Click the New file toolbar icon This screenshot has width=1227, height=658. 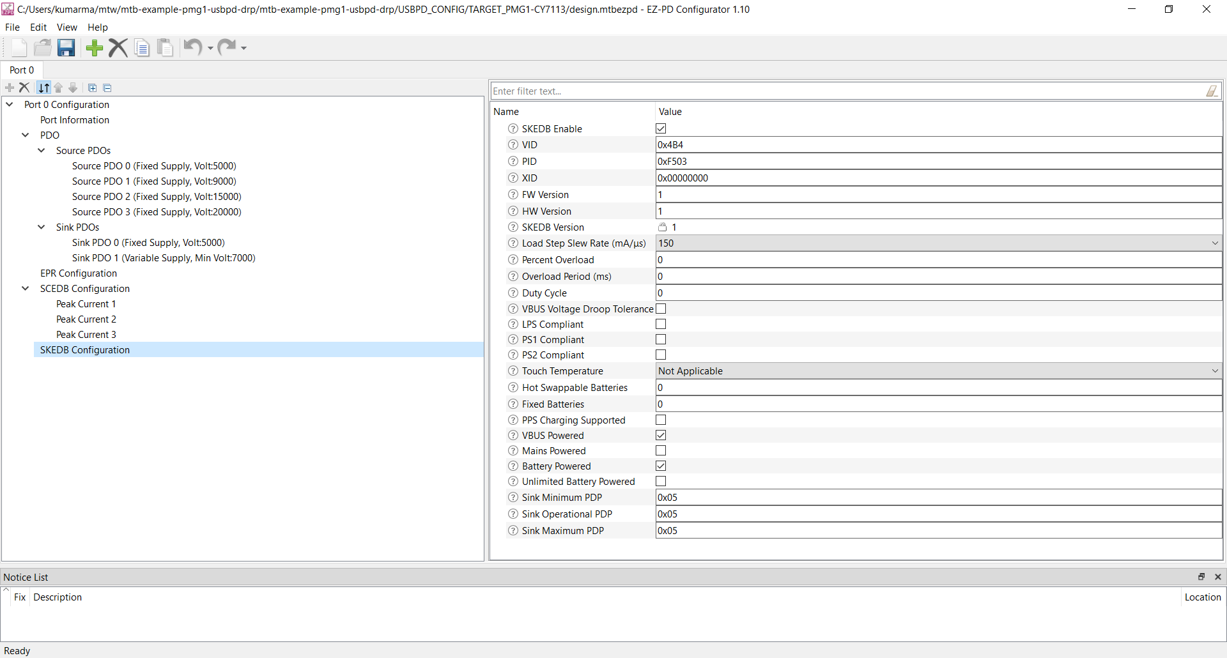(x=19, y=48)
